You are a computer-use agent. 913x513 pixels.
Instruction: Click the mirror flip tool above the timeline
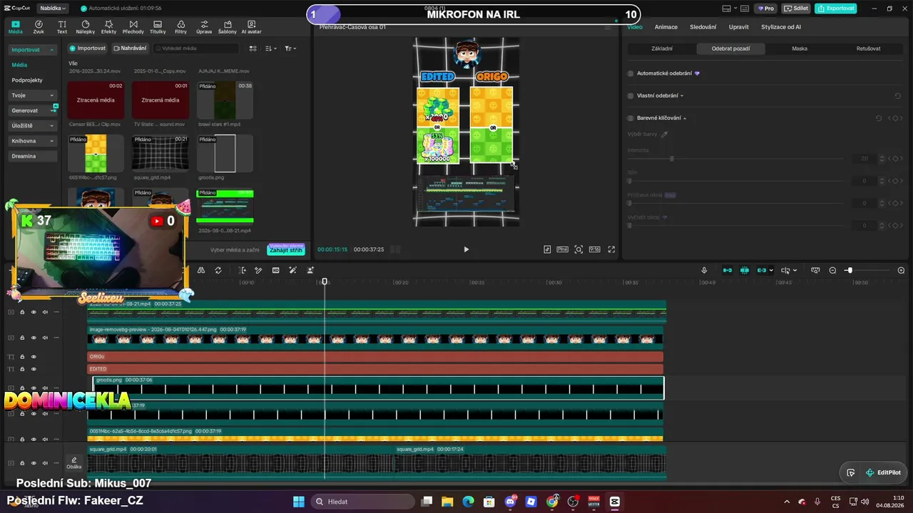pos(201,271)
